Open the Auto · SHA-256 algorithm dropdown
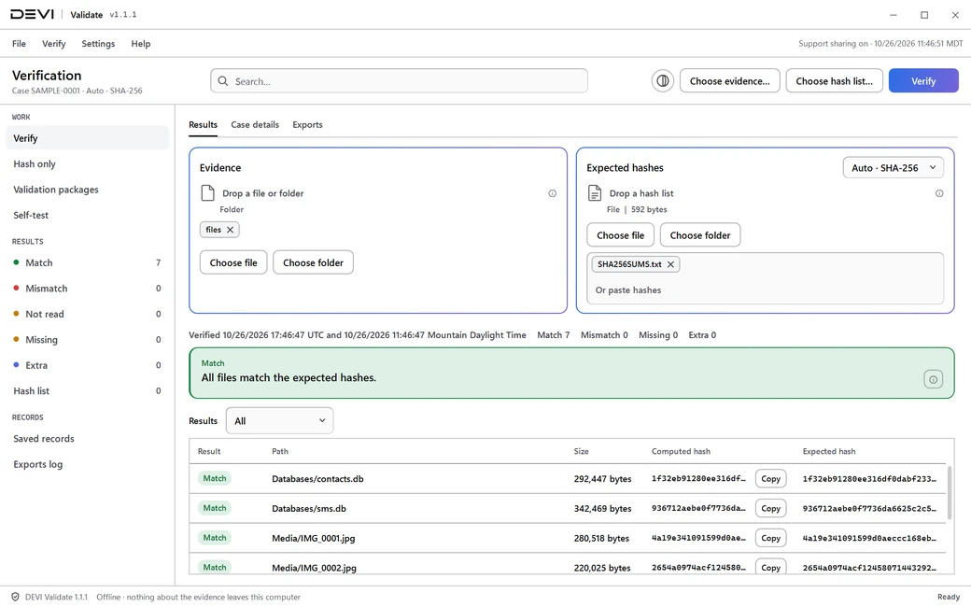 pyautogui.click(x=893, y=168)
